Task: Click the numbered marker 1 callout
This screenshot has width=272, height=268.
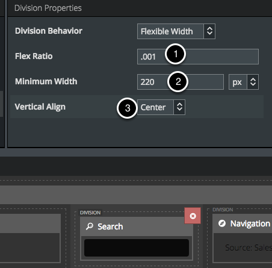Action: point(176,54)
